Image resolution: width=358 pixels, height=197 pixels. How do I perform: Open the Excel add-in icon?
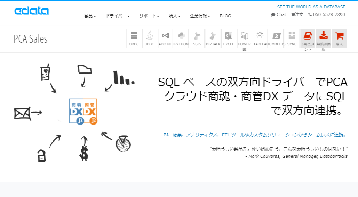coord(229,38)
